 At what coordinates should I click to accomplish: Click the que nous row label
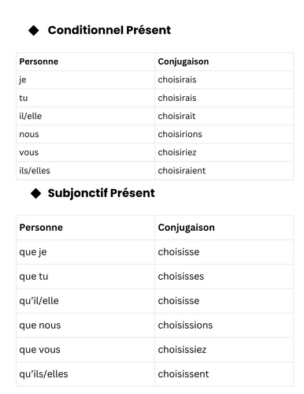(40, 325)
